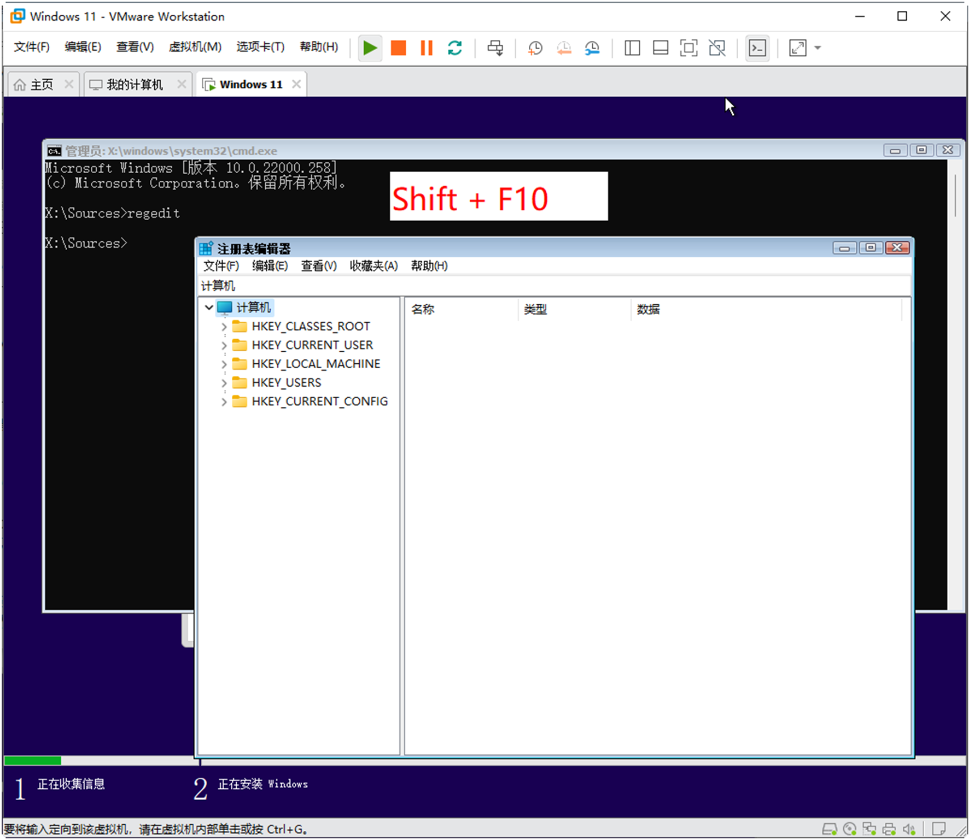Click the Unity mode toolbar icon
This screenshot has height=839, width=969.
click(717, 48)
